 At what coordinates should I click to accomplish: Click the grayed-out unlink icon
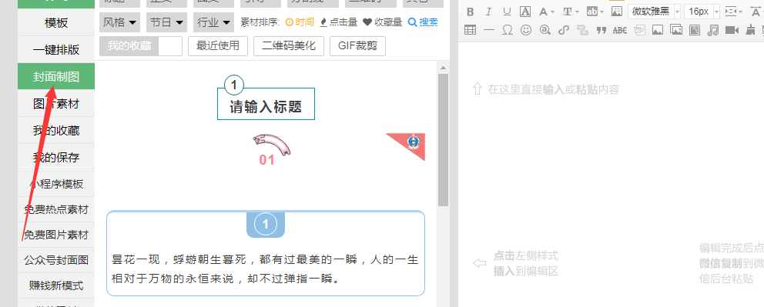point(582,30)
